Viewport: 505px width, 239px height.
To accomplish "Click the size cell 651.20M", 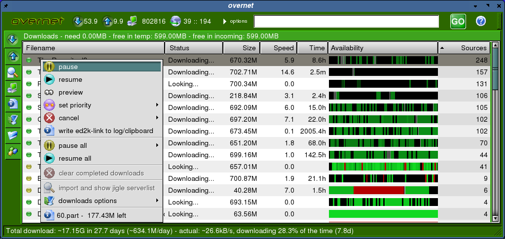I will coord(244,143).
